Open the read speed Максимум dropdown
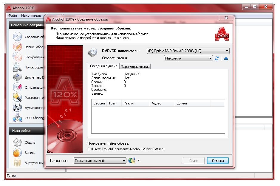 pos(188,58)
